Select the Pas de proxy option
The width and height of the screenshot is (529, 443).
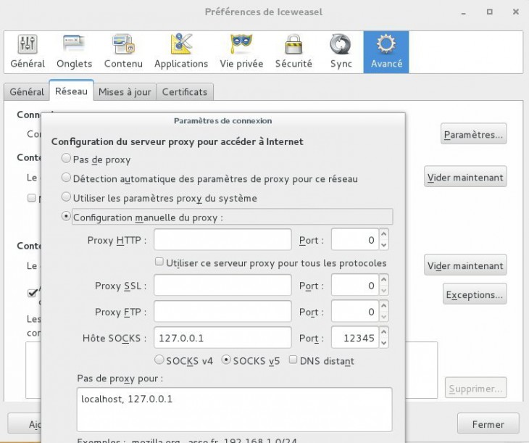tap(67, 159)
